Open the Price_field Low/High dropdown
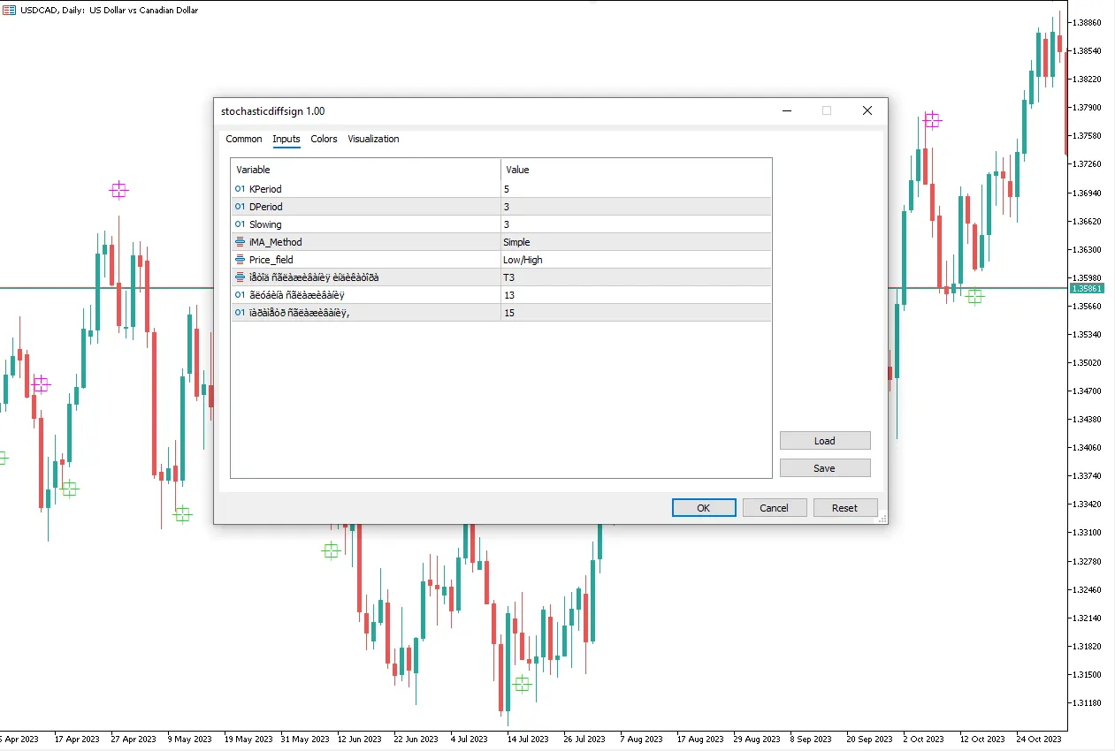The width and height of the screenshot is (1115, 751). (636, 260)
